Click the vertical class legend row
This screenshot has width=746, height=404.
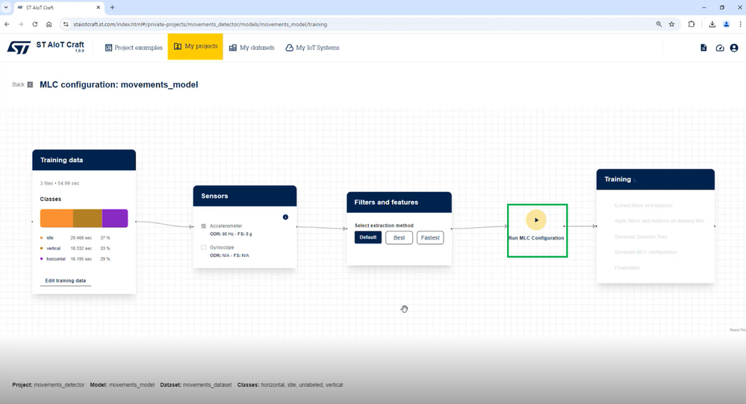coord(75,249)
